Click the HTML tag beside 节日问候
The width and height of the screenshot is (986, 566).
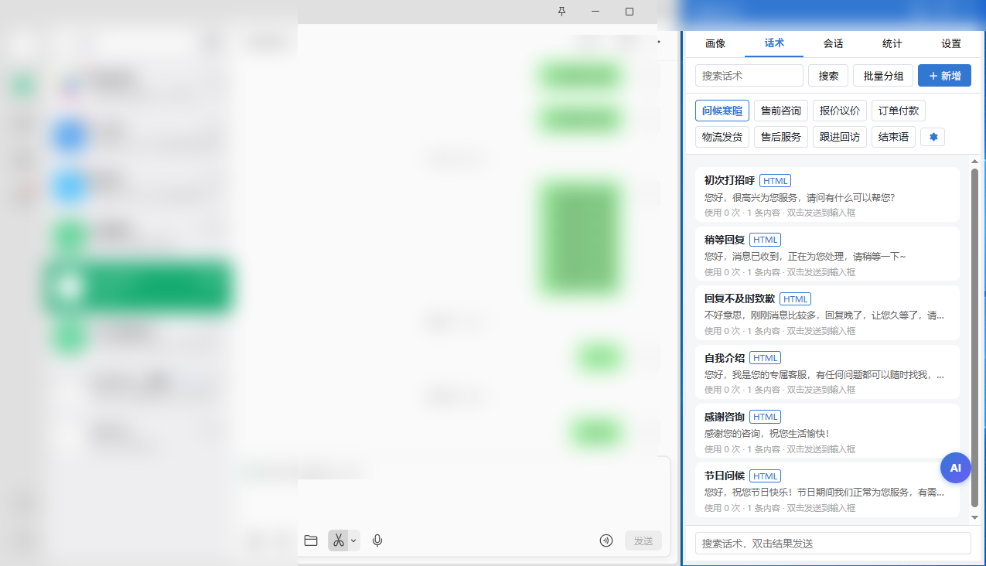[765, 476]
